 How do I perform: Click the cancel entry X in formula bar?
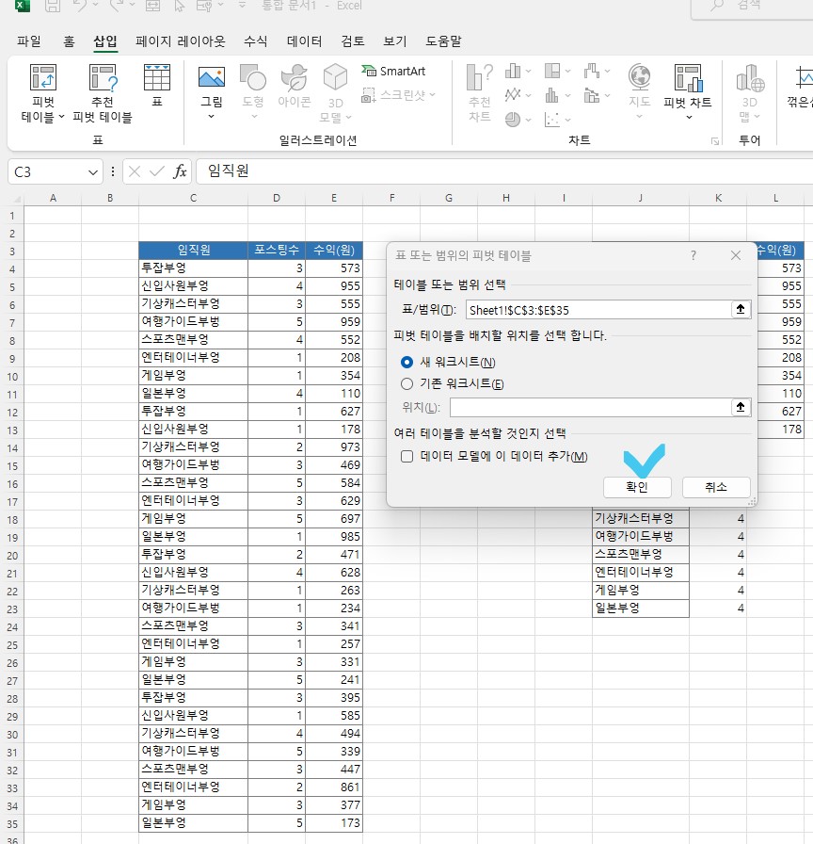click(x=135, y=171)
